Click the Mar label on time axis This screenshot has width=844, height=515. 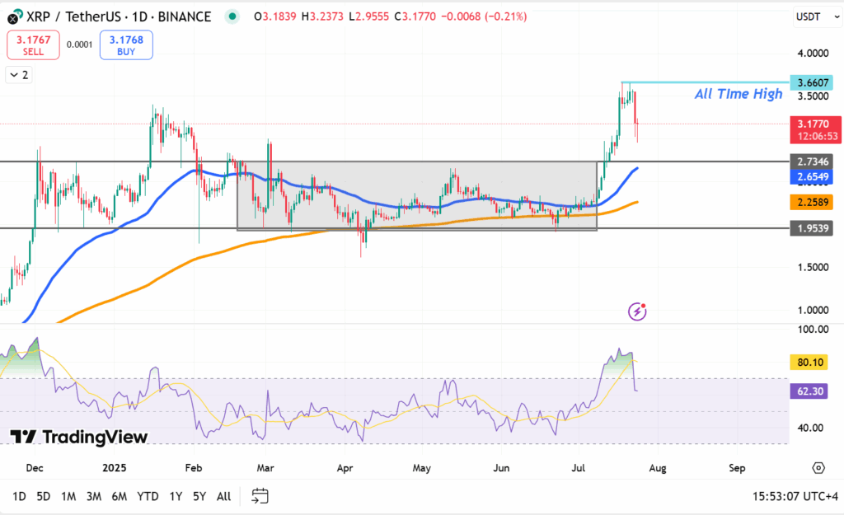[265, 468]
